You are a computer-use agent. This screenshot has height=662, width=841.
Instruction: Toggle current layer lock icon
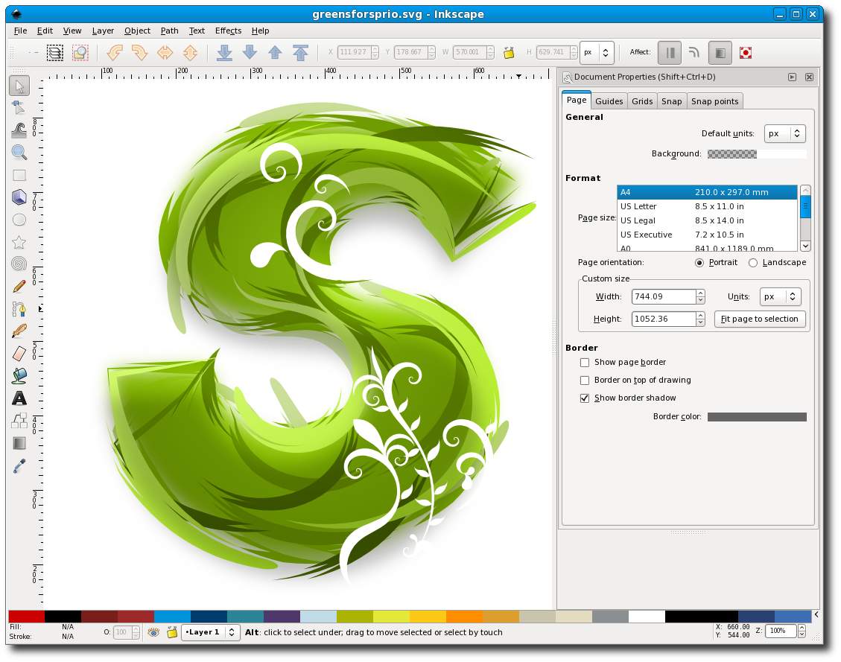tap(171, 632)
